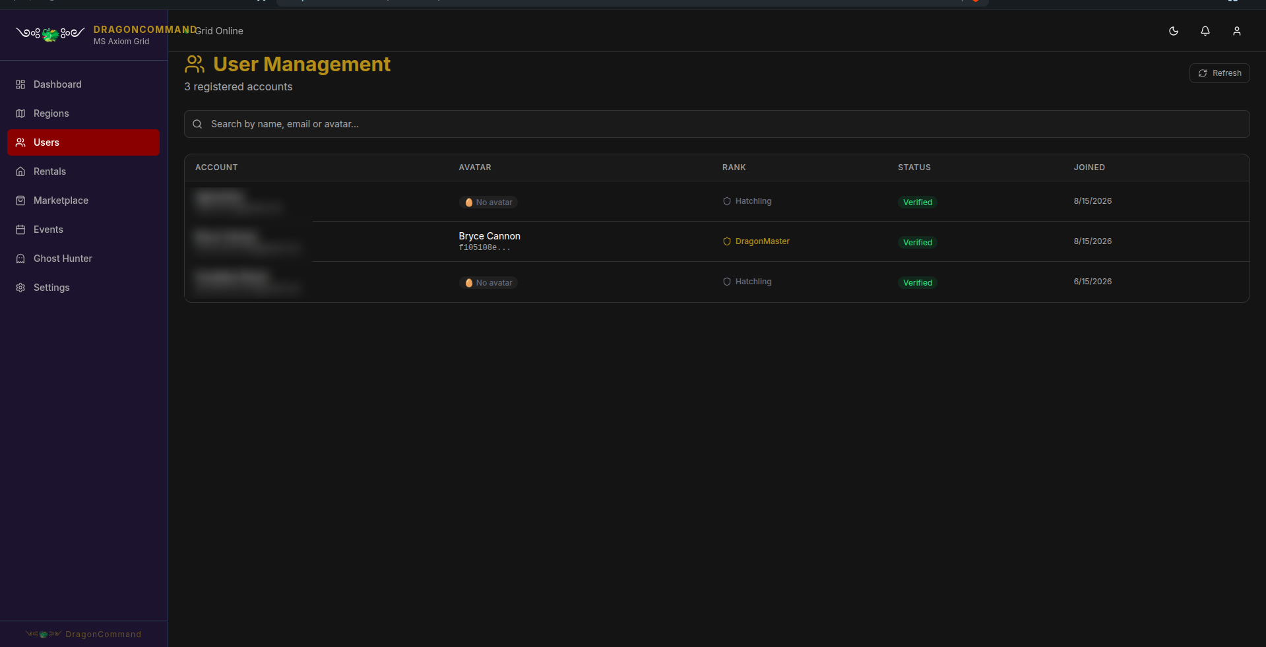Click the Events calendar icon
Viewport: 1266px width, 647px height.
[20, 230]
